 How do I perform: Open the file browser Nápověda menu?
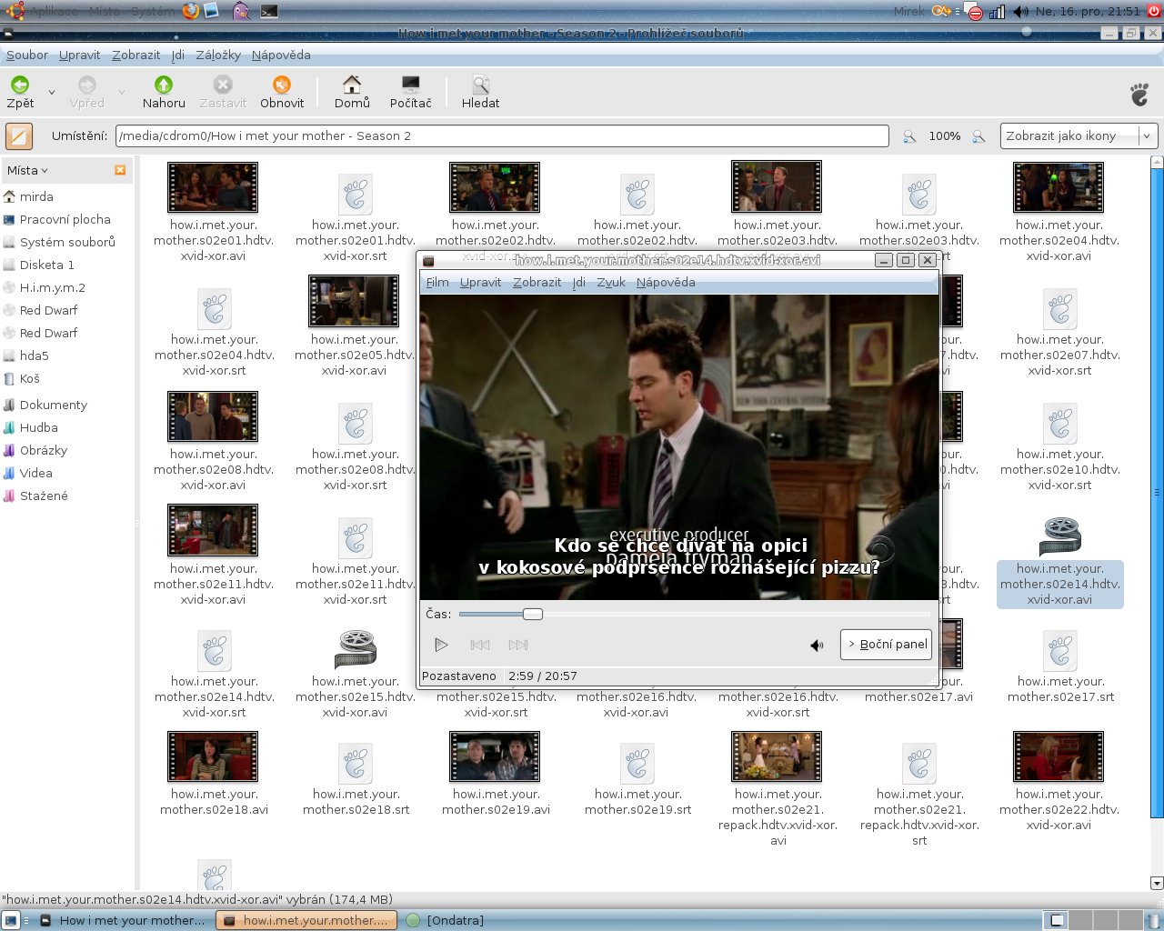(281, 55)
